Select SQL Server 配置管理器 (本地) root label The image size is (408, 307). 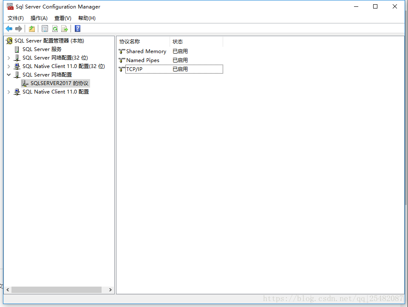(49, 41)
